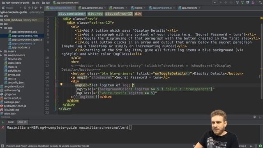Click the yellow intention lightbulb in the editor gutter
263x148 pixels.
61,84
